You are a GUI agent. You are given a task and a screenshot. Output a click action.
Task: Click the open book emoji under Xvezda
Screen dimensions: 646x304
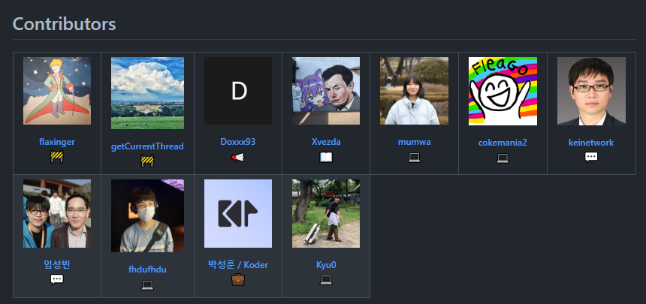coord(326,157)
